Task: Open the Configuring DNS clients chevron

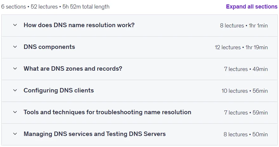Action: click(15, 90)
